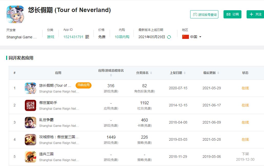This screenshot has height=166, width=264.
Task: Expand the 中国 region dropdown
Action: click(200, 37)
